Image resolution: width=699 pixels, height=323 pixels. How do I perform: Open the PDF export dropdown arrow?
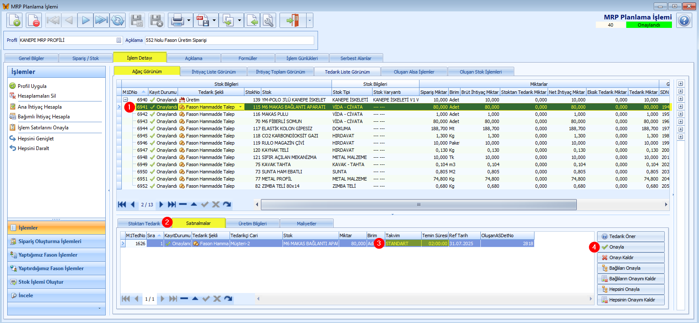tap(214, 20)
